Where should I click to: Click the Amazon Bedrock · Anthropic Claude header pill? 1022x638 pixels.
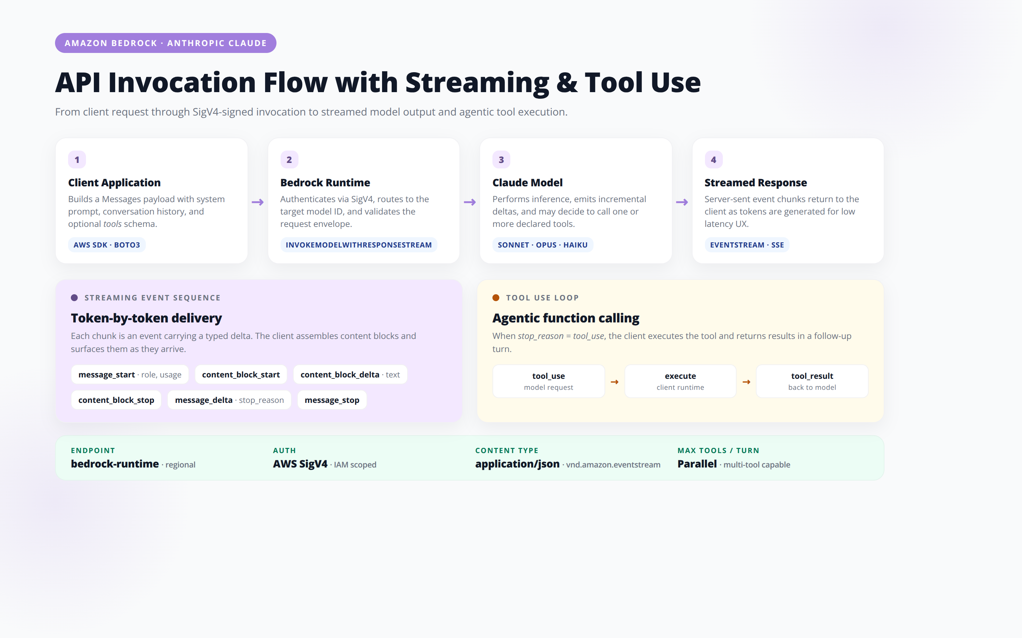point(165,43)
